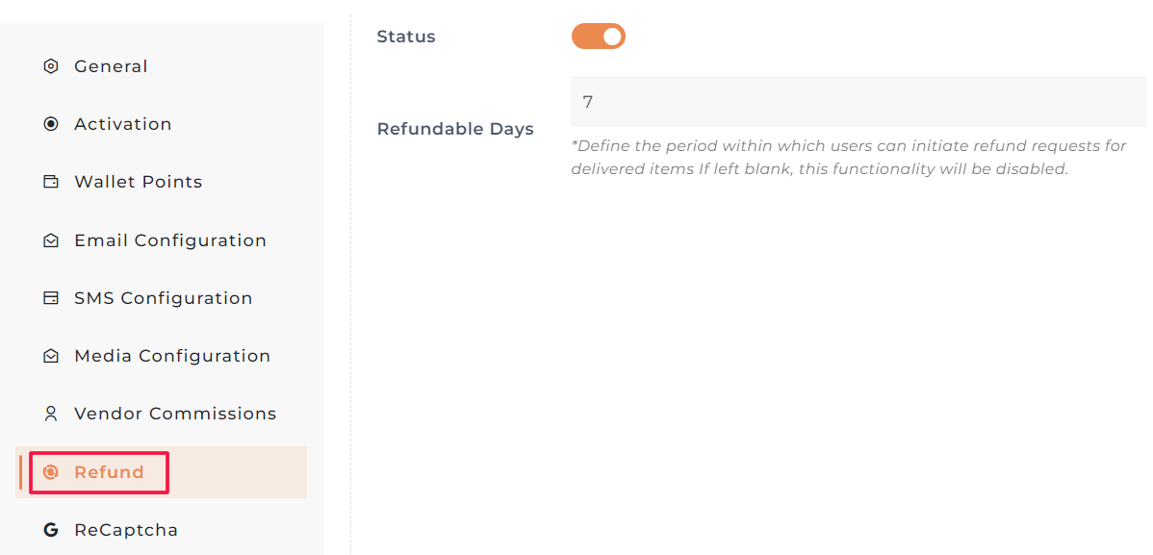1153x555 pixels.
Task: Select the Vendor Commissions text label
Action: [175, 414]
